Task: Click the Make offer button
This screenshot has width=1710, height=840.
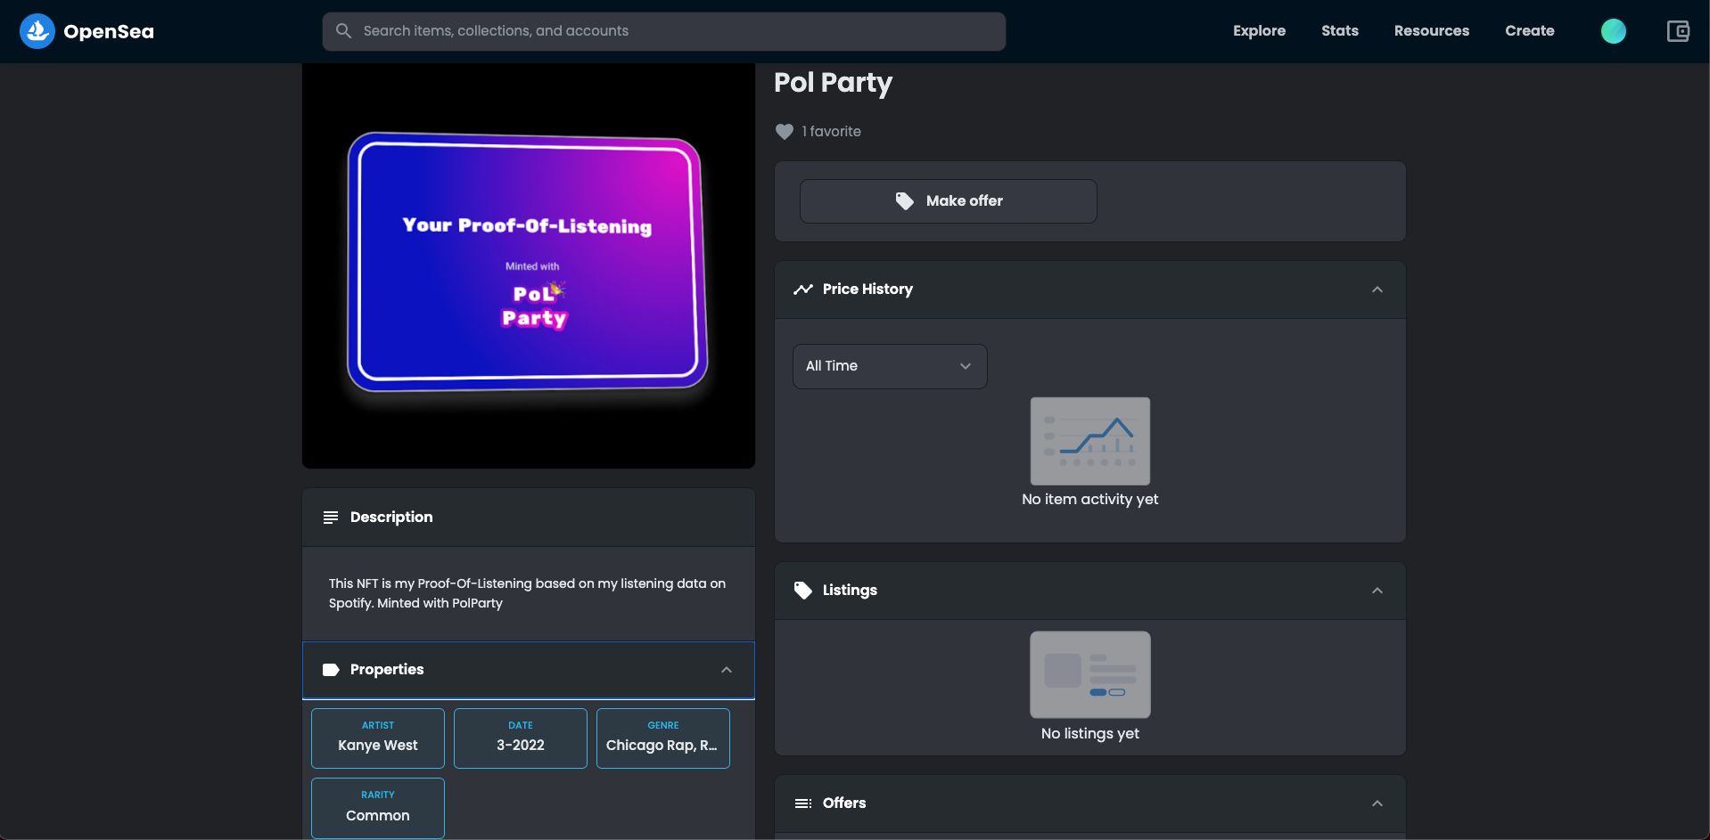Action: click(948, 201)
